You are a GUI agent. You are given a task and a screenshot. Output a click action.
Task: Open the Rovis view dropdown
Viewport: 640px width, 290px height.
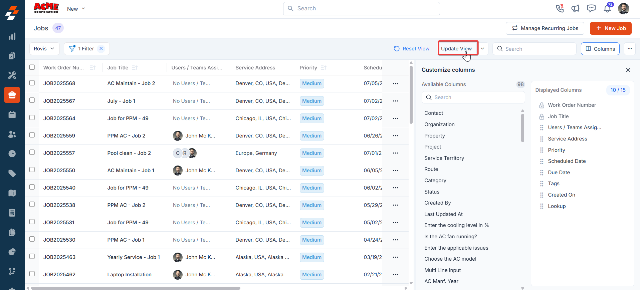(44, 49)
